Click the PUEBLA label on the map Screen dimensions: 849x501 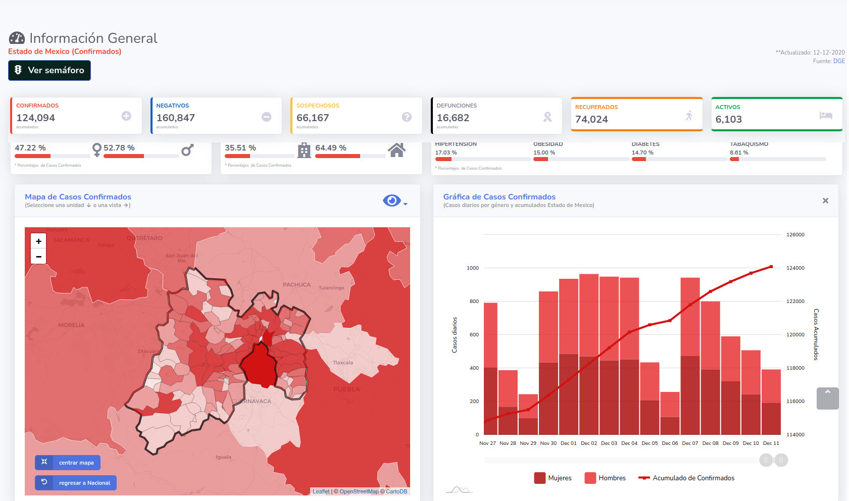coord(346,389)
